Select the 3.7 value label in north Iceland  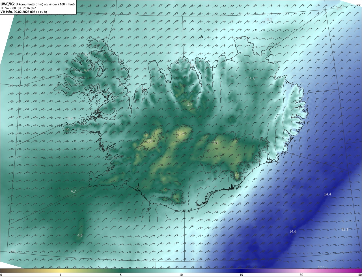point(190,104)
